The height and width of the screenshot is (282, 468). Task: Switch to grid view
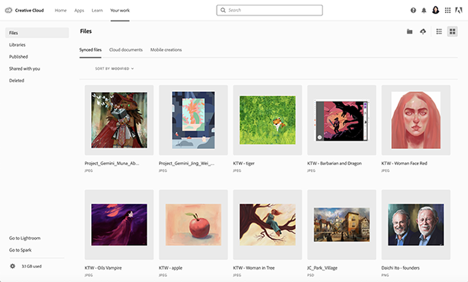[452, 32]
